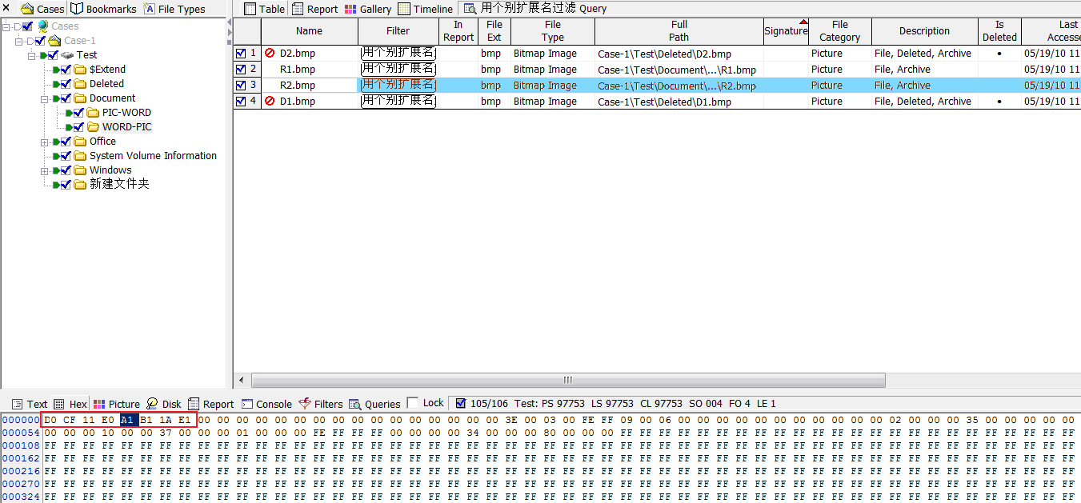This screenshot has height=503, width=1081.
Task: Click the Disk view icon in bottom pane
Action: pyautogui.click(x=152, y=404)
